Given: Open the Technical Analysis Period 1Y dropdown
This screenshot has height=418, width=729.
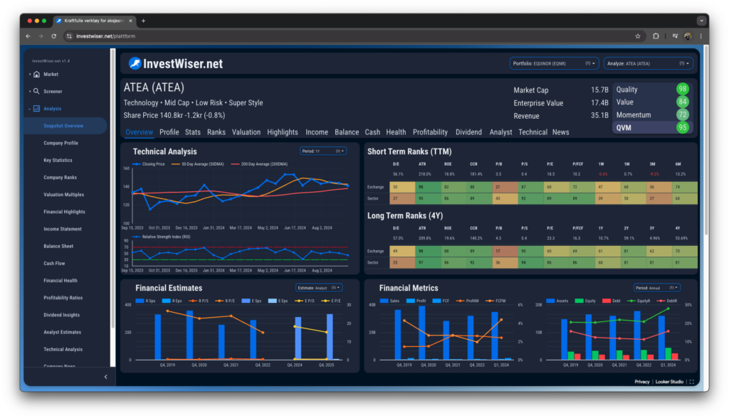Looking at the screenshot, I should (x=323, y=151).
